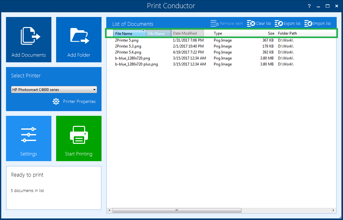Select the 2Printer 5.png document row
Viewport: 343px width, 220px height.
pos(127,40)
